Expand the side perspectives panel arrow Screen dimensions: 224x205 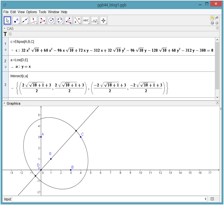pyautogui.click(x=221, y=109)
